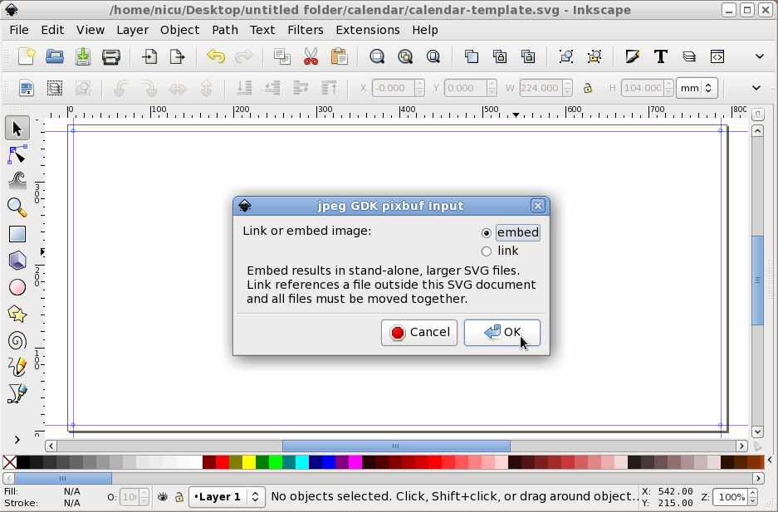Open the Filters menu
This screenshot has height=512, width=778.
coord(306,30)
